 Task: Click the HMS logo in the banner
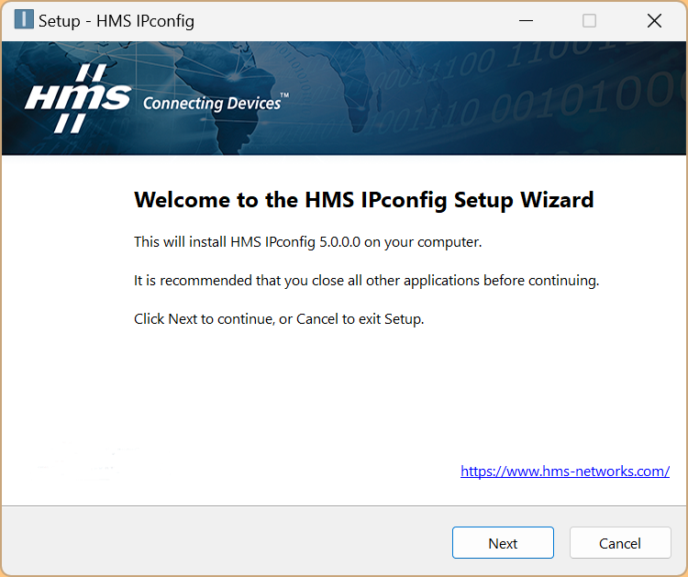pos(78,98)
